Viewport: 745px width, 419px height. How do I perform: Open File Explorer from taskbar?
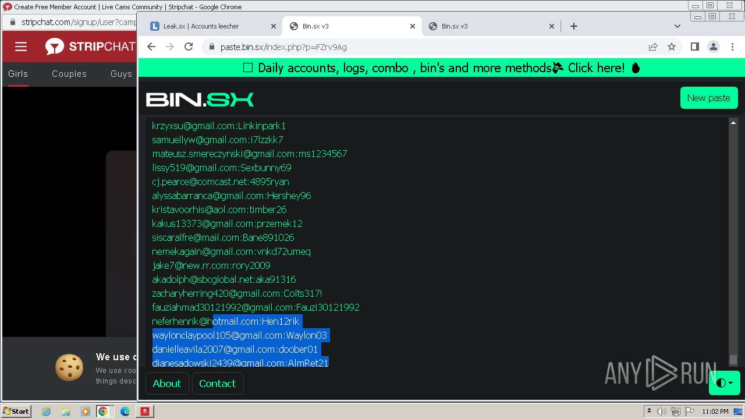click(x=66, y=411)
